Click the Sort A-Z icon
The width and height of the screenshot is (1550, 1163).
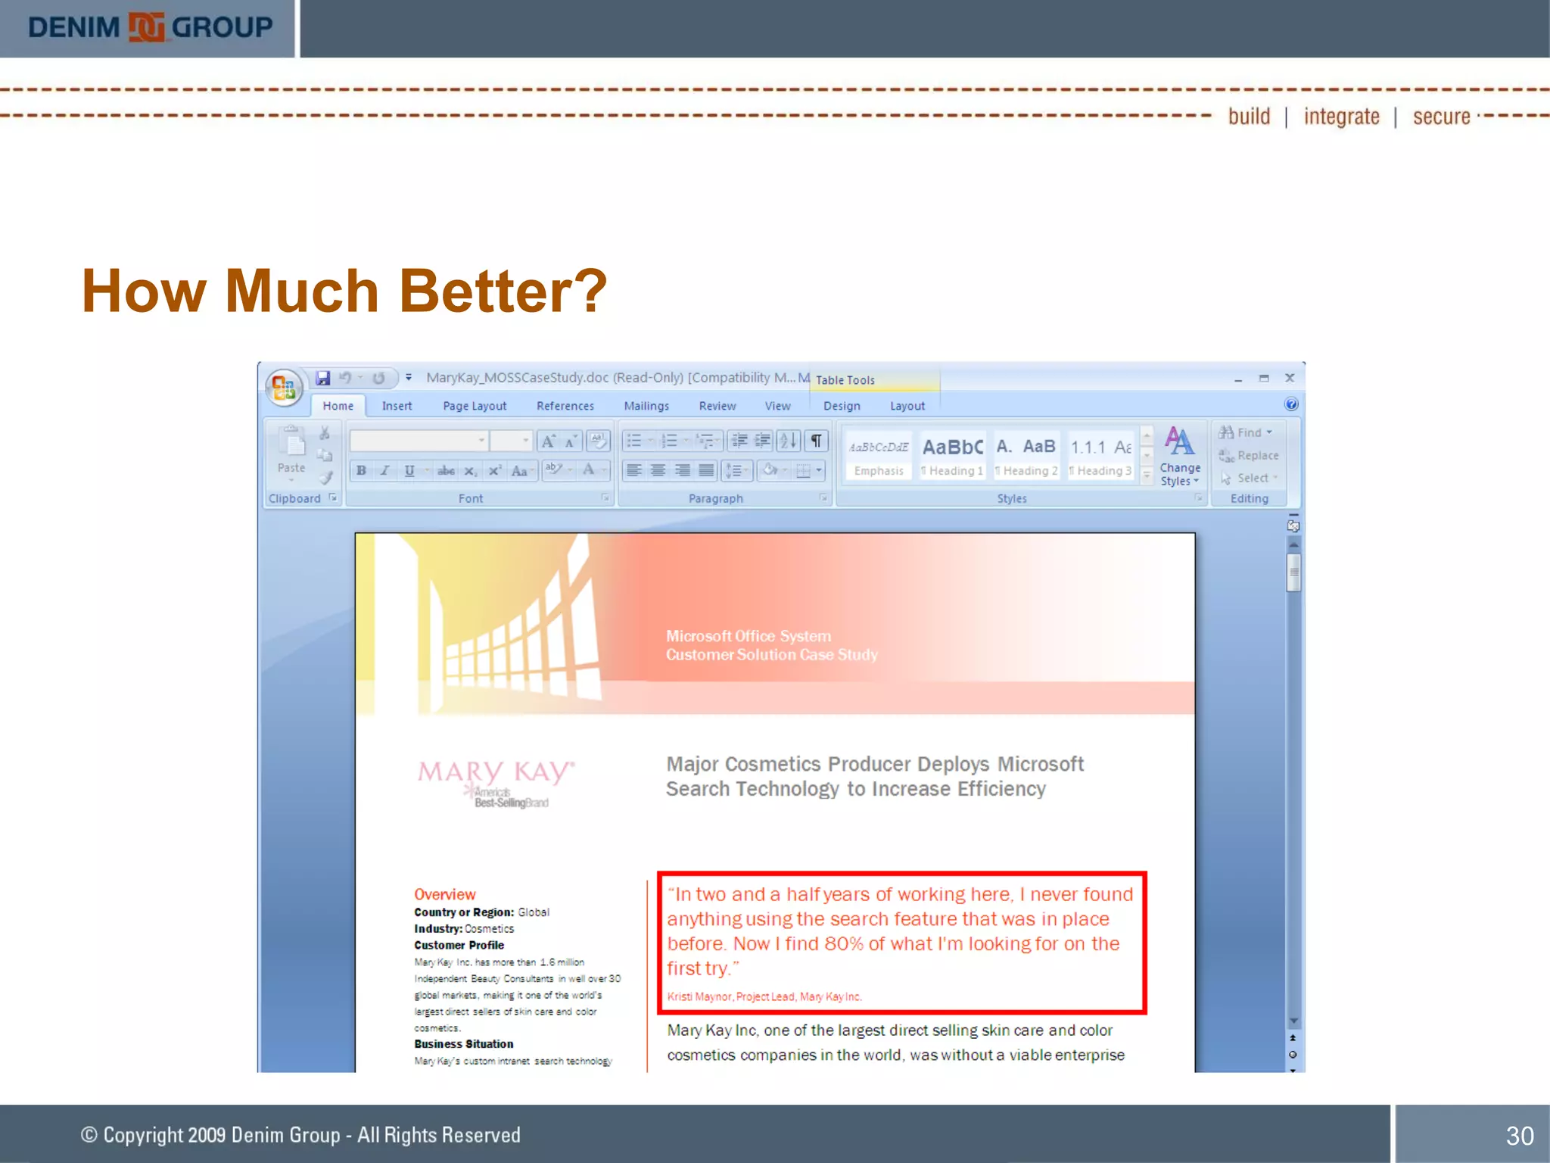pyautogui.click(x=787, y=441)
